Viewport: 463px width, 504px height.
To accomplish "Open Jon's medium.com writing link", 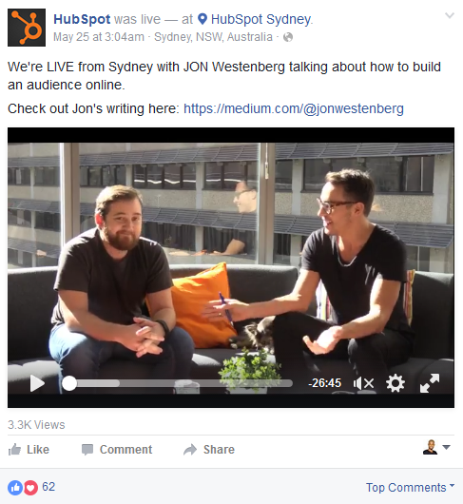I will pos(294,108).
